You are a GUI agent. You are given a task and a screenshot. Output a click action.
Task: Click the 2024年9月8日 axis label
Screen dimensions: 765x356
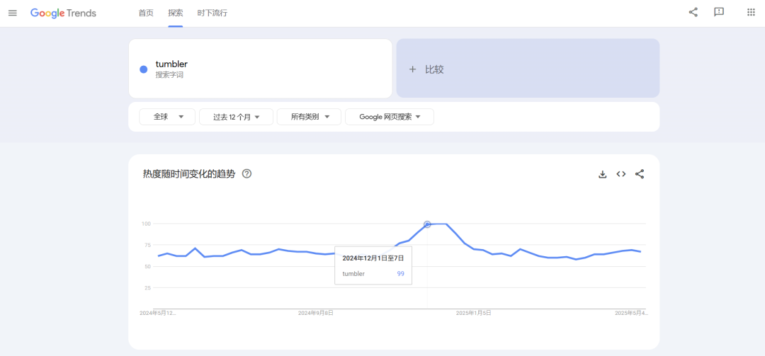(316, 313)
